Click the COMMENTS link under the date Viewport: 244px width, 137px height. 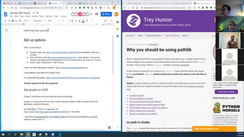pyautogui.click(x=153, y=45)
